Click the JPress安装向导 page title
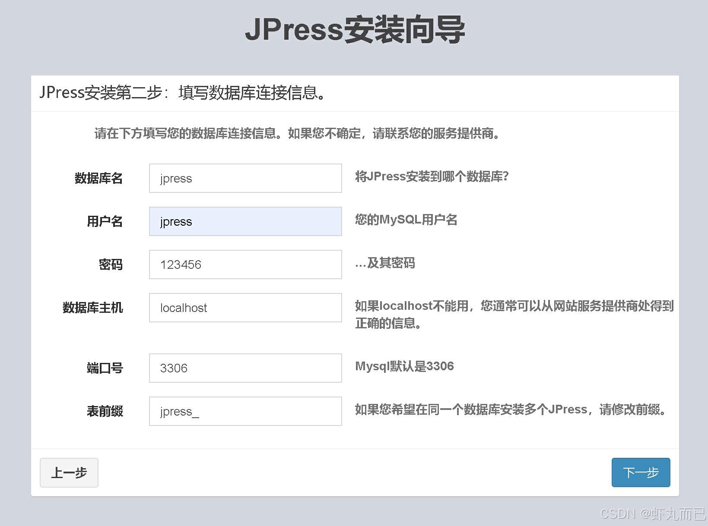Viewport: 708px width, 526px height. click(355, 29)
